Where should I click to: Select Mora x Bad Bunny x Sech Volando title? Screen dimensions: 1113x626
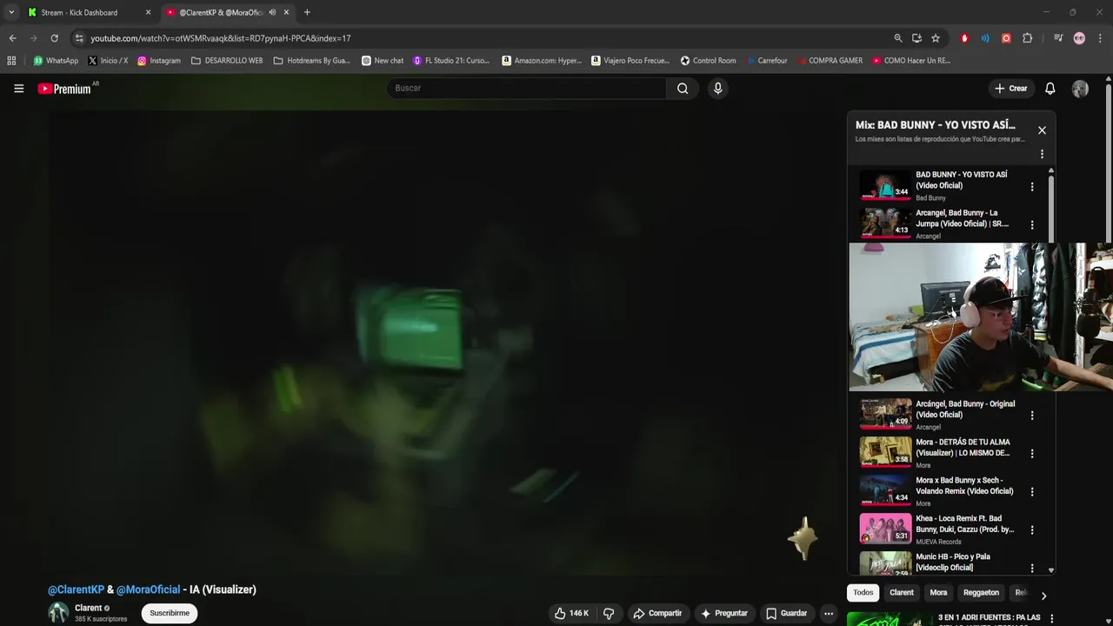tap(964, 485)
